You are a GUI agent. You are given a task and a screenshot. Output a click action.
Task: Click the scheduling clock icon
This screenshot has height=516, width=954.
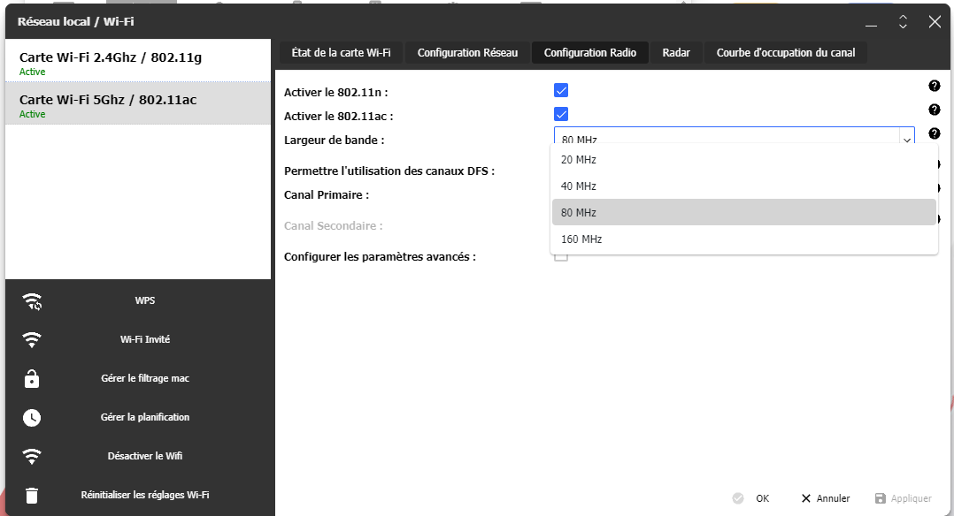32,418
